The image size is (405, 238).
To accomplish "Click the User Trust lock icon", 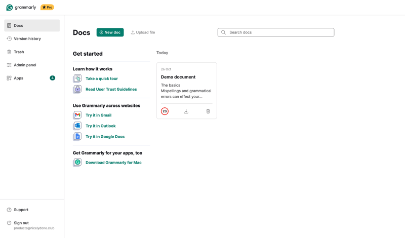I will (x=77, y=89).
